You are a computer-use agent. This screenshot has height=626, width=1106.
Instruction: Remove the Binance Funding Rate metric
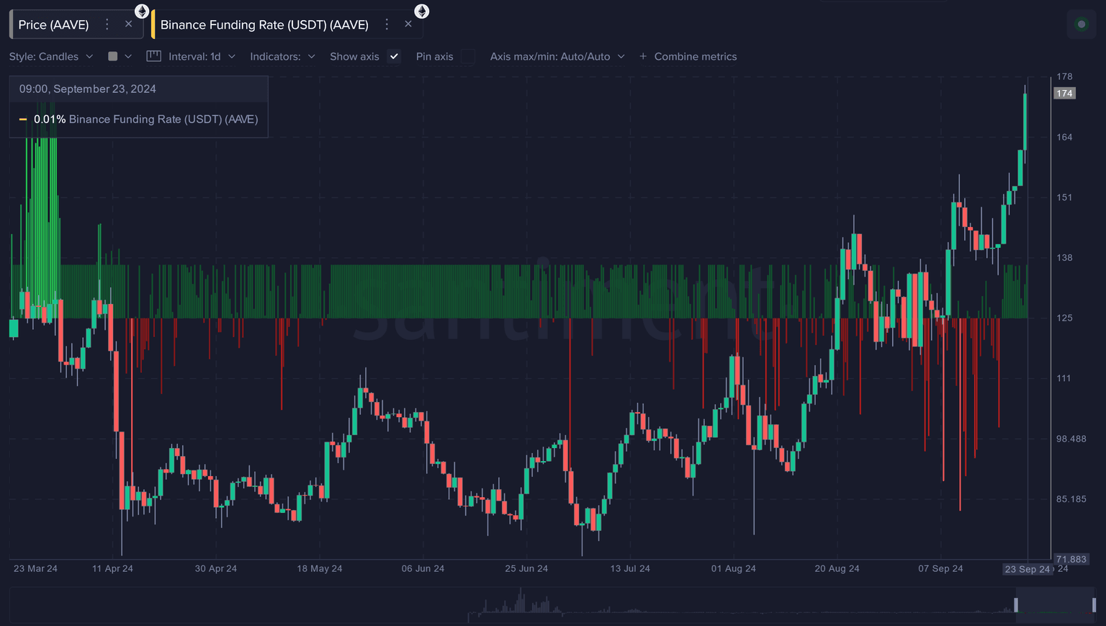click(408, 24)
